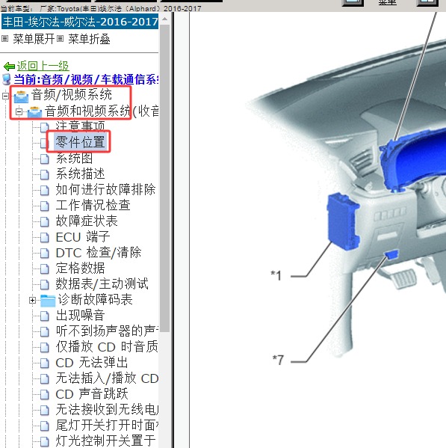Click page icon beside 数据表/主动测试
This screenshot has height=448, width=446.
coord(45,284)
